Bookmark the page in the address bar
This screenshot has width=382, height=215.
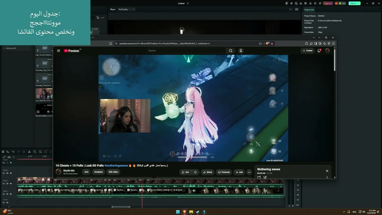pyautogui.click(x=110, y=44)
